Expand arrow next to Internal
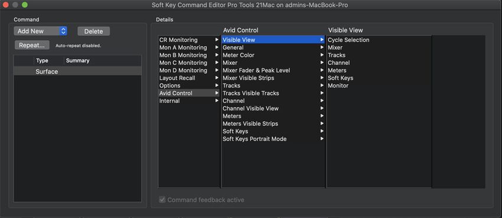This screenshot has width=502, height=218. (x=217, y=101)
